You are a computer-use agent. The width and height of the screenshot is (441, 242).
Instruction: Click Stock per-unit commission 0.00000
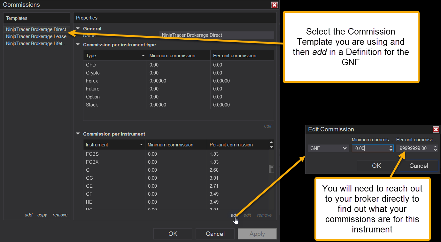[221, 105]
